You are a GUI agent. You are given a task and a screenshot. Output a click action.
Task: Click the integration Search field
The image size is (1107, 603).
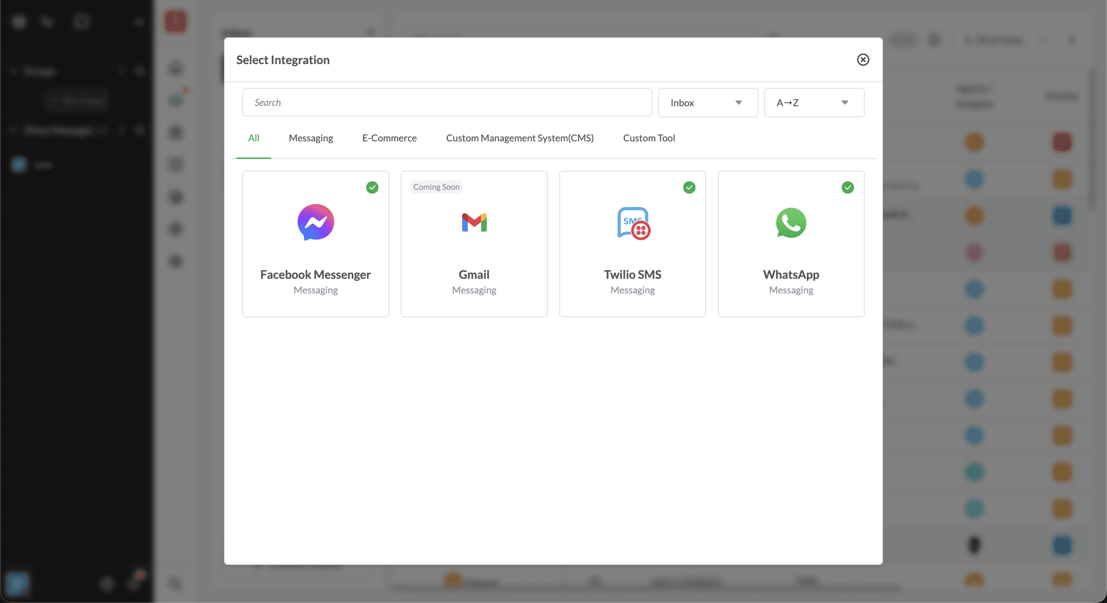pos(447,103)
